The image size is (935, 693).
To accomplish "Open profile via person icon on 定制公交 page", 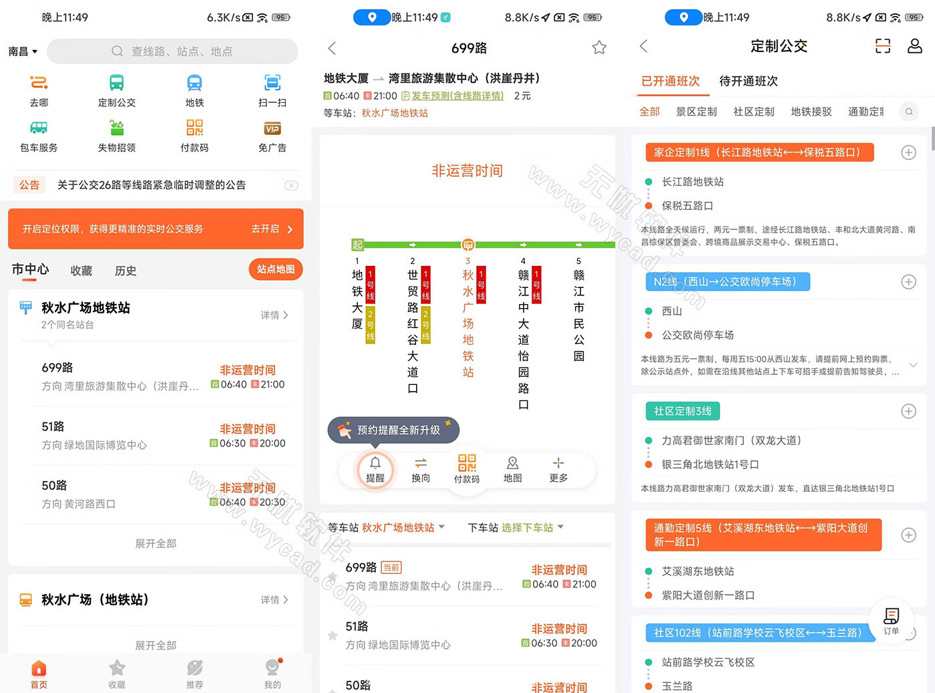I will [x=915, y=46].
